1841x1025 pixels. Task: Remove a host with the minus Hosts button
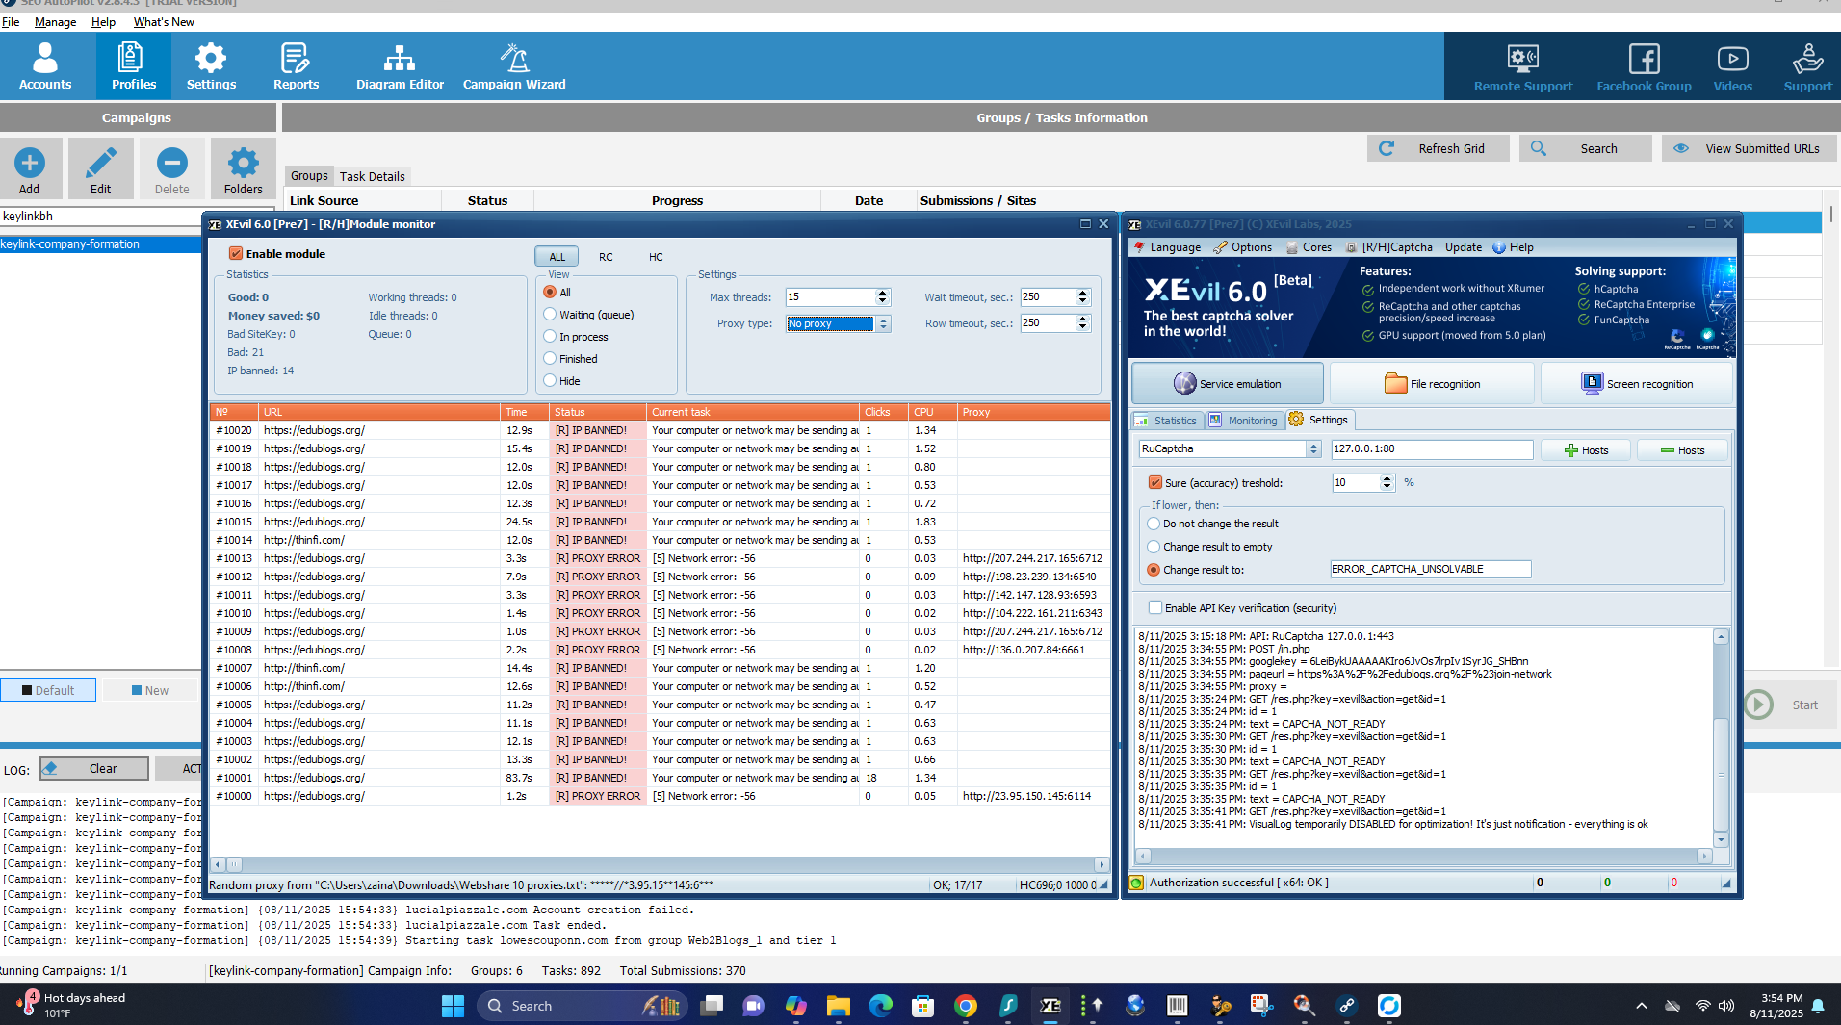coord(1682,449)
